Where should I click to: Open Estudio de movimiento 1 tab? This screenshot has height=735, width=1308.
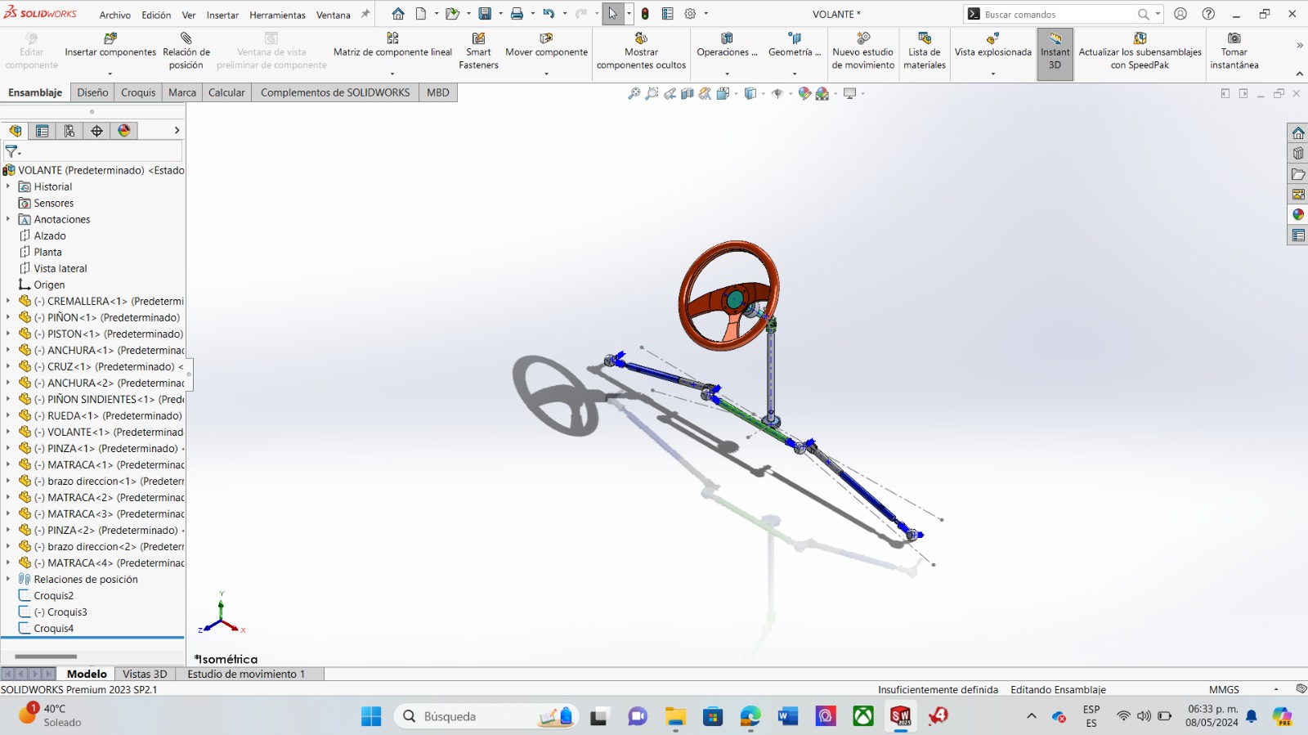pos(246,674)
